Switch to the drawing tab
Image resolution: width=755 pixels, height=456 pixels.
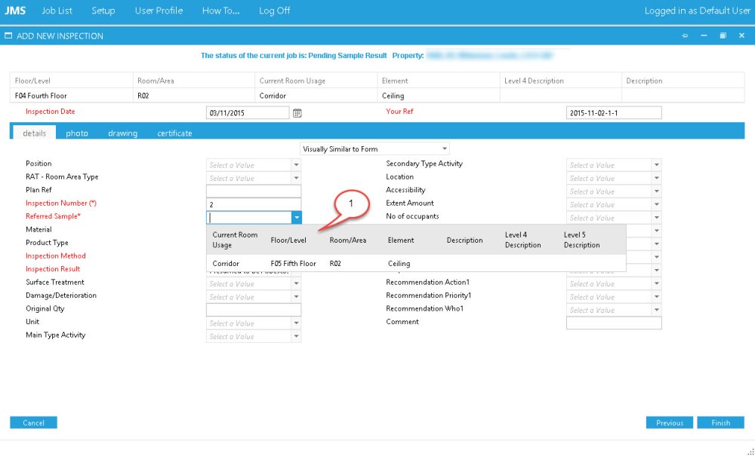(122, 133)
